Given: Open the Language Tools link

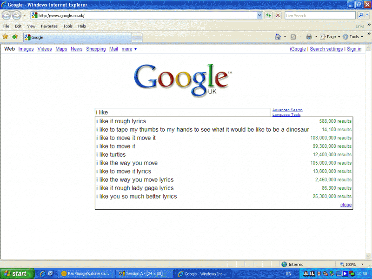Looking at the screenshot, I should click(x=286, y=114).
